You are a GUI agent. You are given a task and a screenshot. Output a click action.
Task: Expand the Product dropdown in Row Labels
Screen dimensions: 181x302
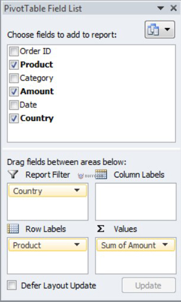pyautogui.click(x=77, y=245)
